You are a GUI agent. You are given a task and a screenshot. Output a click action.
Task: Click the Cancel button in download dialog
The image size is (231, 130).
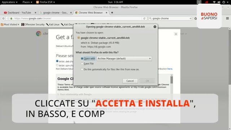click(130, 81)
